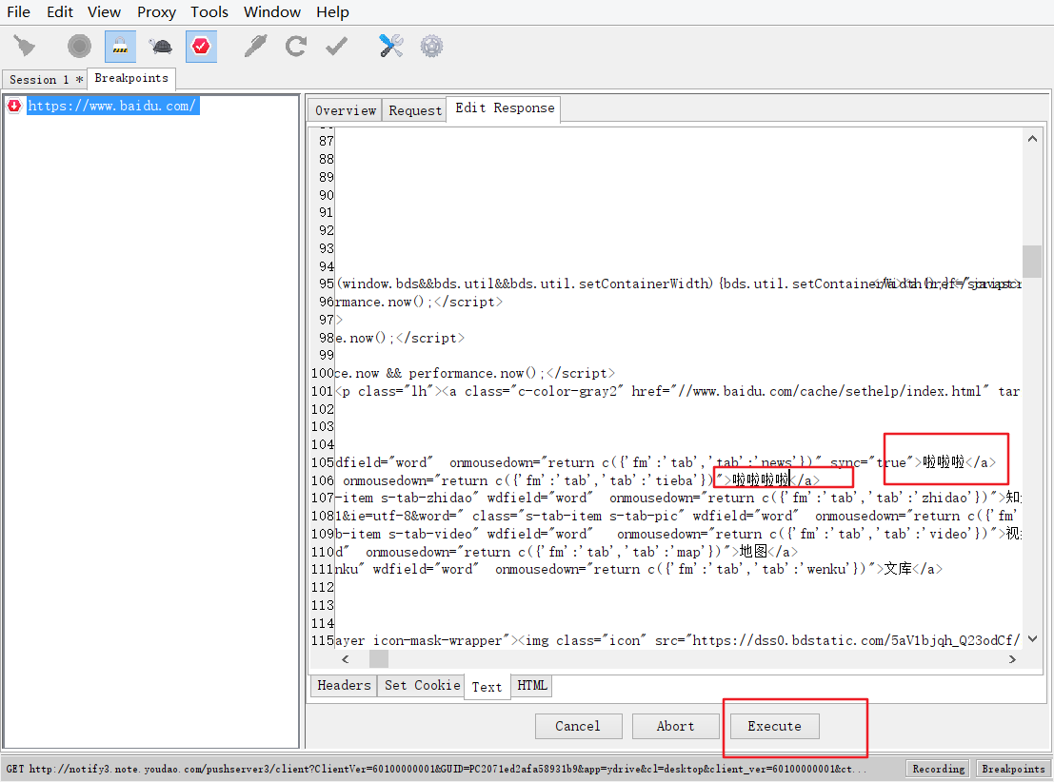Open the Help menu
The width and height of the screenshot is (1054, 782).
332,12
